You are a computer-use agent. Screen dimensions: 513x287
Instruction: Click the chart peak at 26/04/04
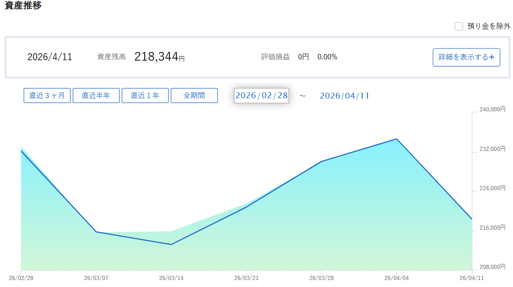tap(397, 139)
